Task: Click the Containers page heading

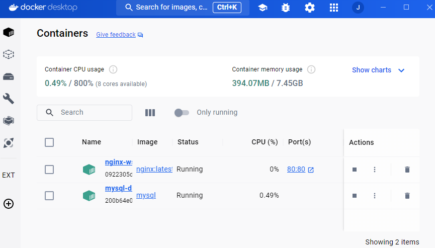Action: [x=62, y=33]
